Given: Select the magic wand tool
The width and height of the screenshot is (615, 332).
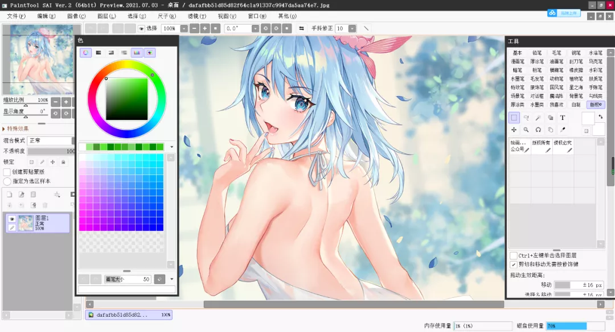Looking at the screenshot, I should tap(538, 118).
